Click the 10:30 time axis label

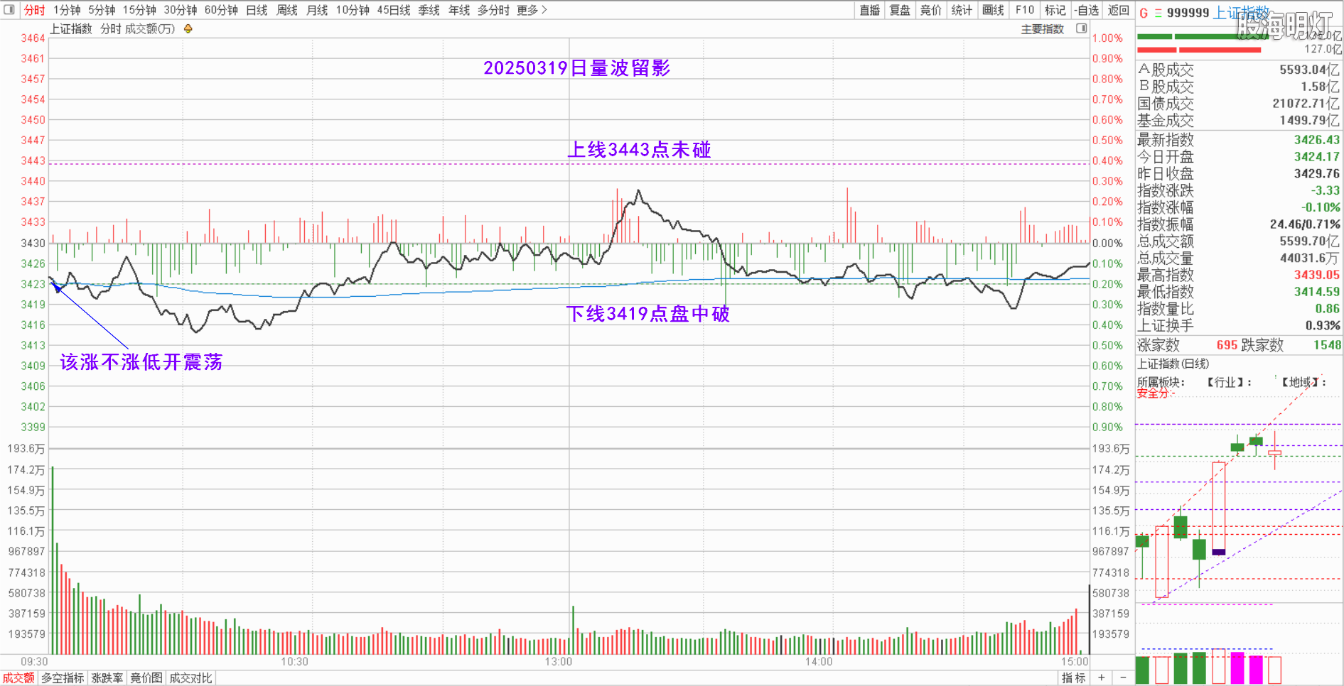tap(294, 662)
